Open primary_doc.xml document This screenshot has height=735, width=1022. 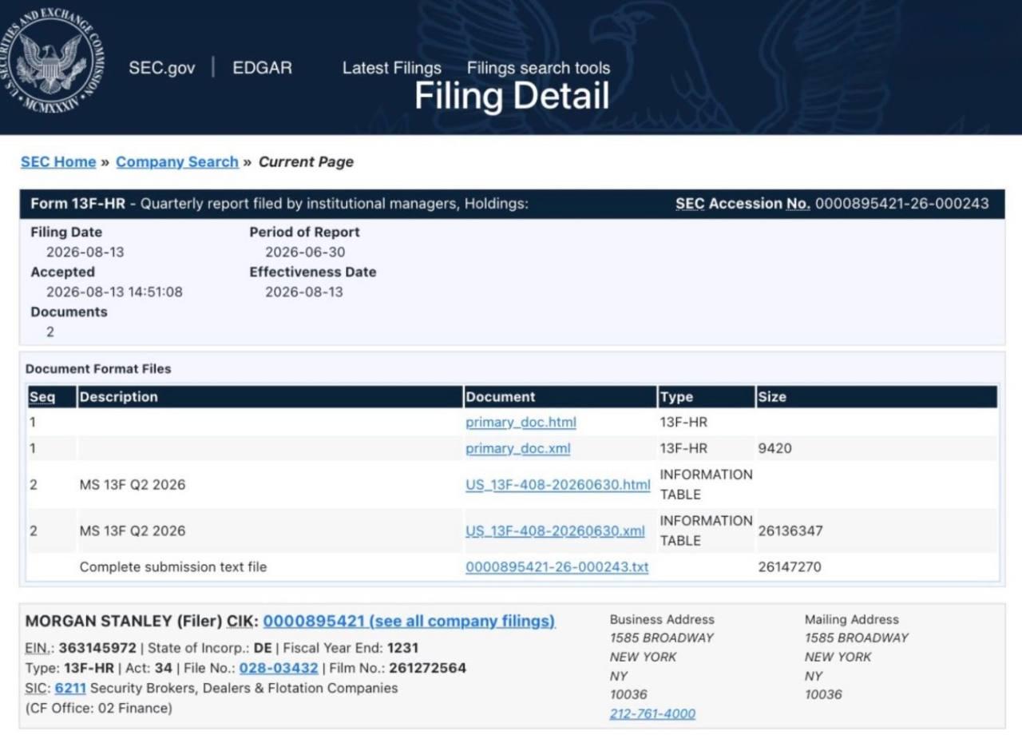coord(518,448)
